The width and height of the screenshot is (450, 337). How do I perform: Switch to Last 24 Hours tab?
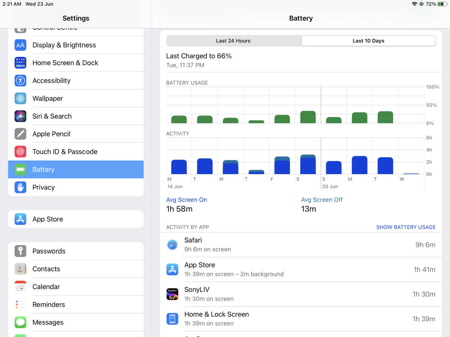(x=233, y=41)
